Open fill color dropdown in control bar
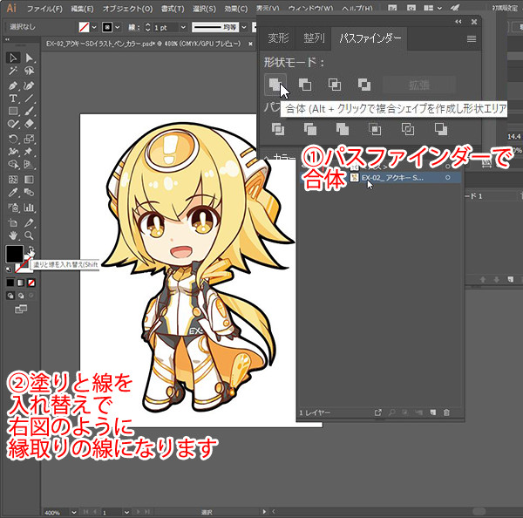 94,27
